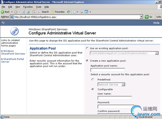Open the File menu
Image resolution: width=162 pixels, height=119 pixels.
point(3,7)
